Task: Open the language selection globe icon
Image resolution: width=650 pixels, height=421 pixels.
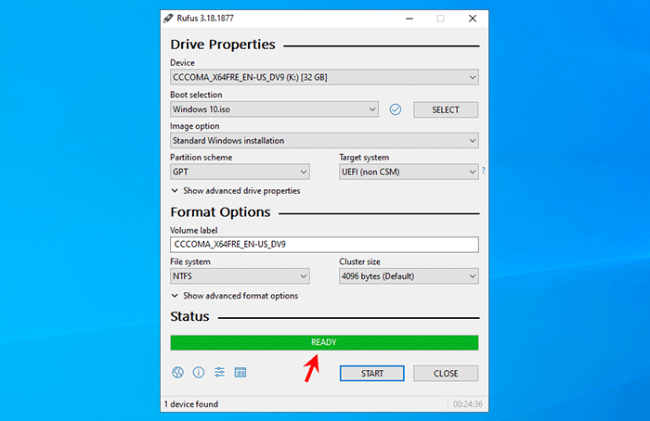Action: [x=178, y=372]
